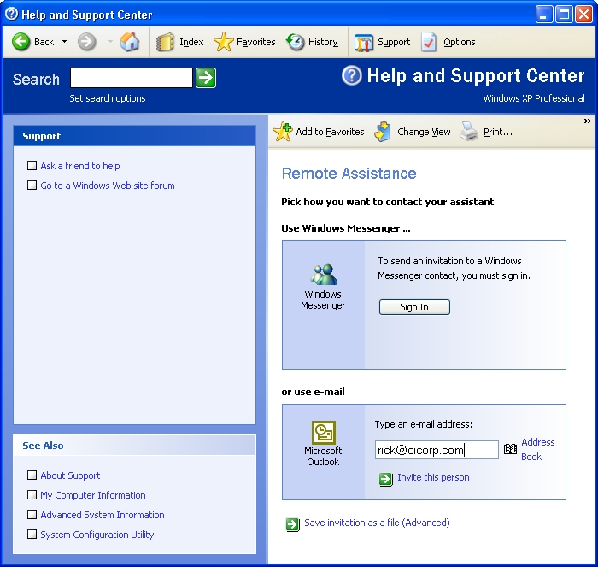Click the Favorites star icon
This screenshot has height=567, width=598.
(224, 42)
